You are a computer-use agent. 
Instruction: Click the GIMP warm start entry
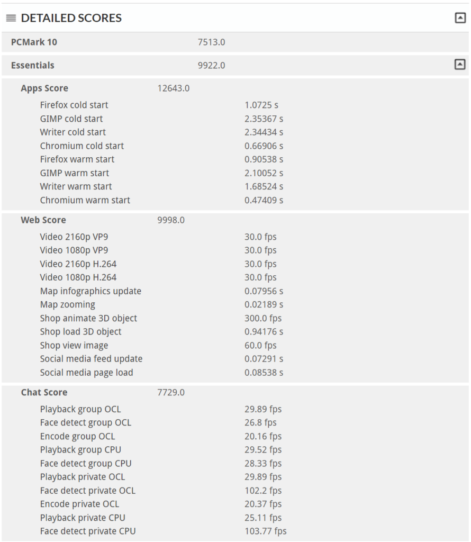point(75,173)
